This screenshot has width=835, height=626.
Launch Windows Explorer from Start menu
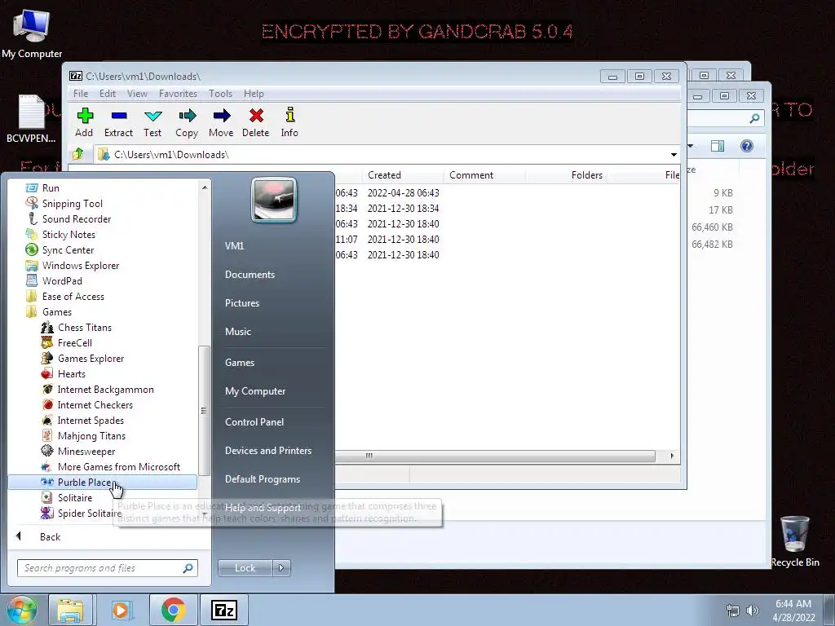pyautogui.click(x=102, y=265)
